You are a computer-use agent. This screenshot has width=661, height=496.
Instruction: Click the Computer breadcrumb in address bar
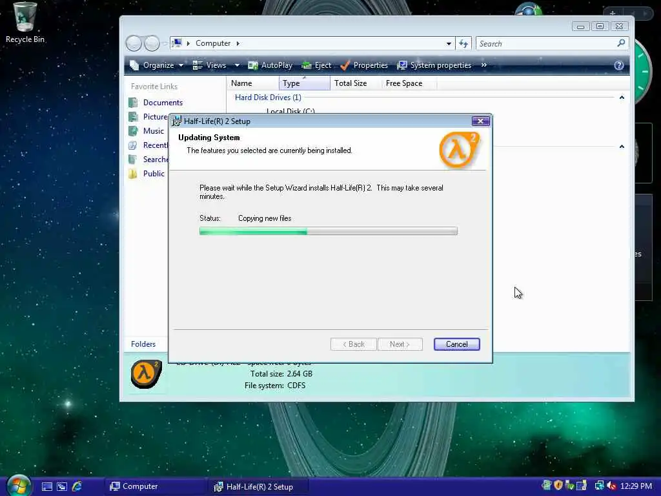[x=213, y=43]
